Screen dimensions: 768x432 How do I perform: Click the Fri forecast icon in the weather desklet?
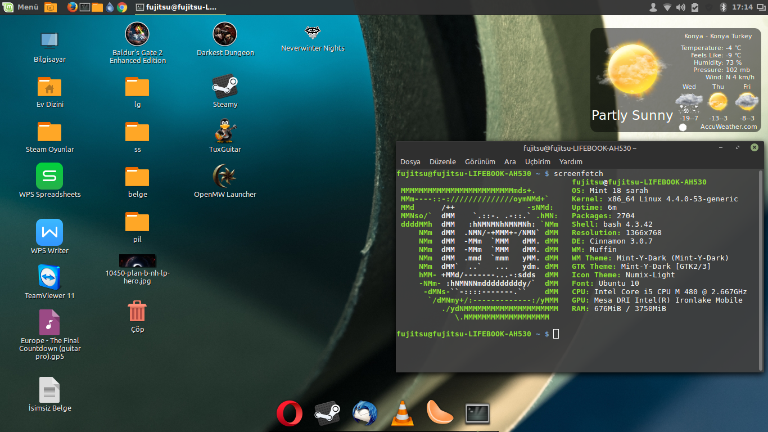click(x=747, y=102)
